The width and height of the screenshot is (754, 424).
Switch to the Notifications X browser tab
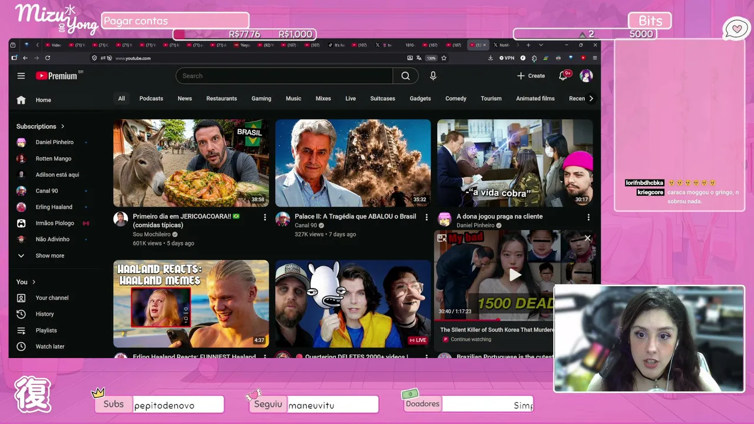point(502,45)
